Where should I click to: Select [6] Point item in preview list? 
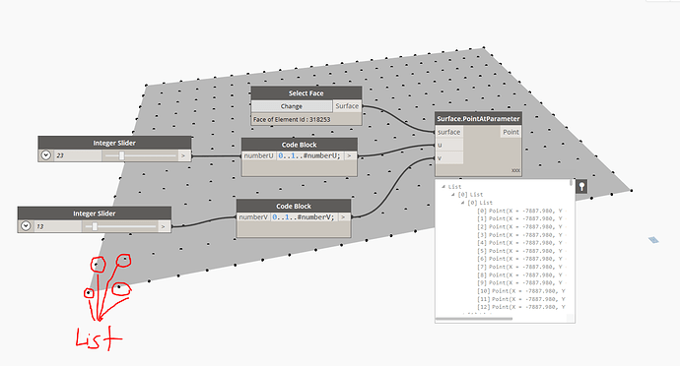[x=521, y=259]
